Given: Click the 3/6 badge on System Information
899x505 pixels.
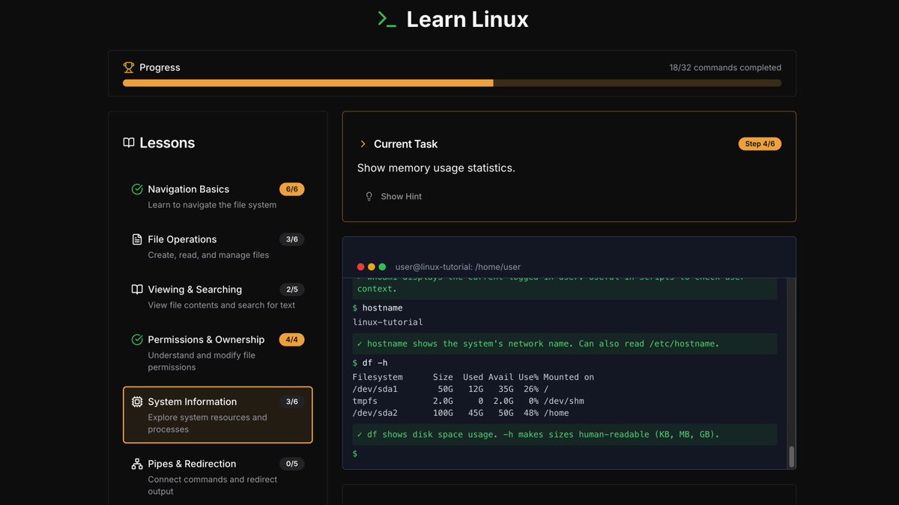Looking at the screenshot, I should (292, 402).
